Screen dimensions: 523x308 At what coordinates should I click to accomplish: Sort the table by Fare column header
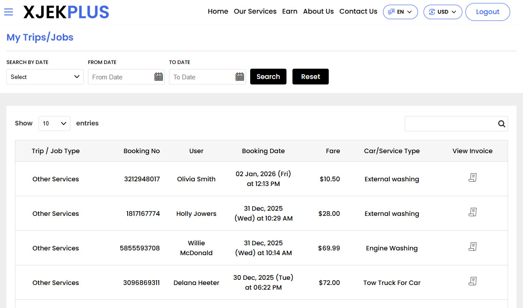333,151
